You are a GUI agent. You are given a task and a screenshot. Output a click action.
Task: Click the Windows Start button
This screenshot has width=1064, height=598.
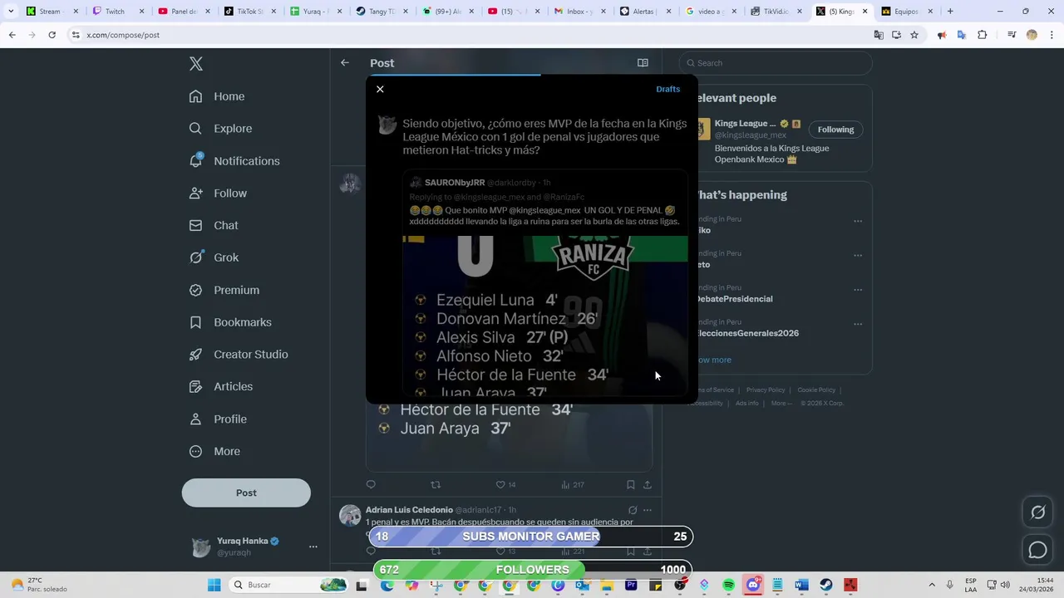214,585
